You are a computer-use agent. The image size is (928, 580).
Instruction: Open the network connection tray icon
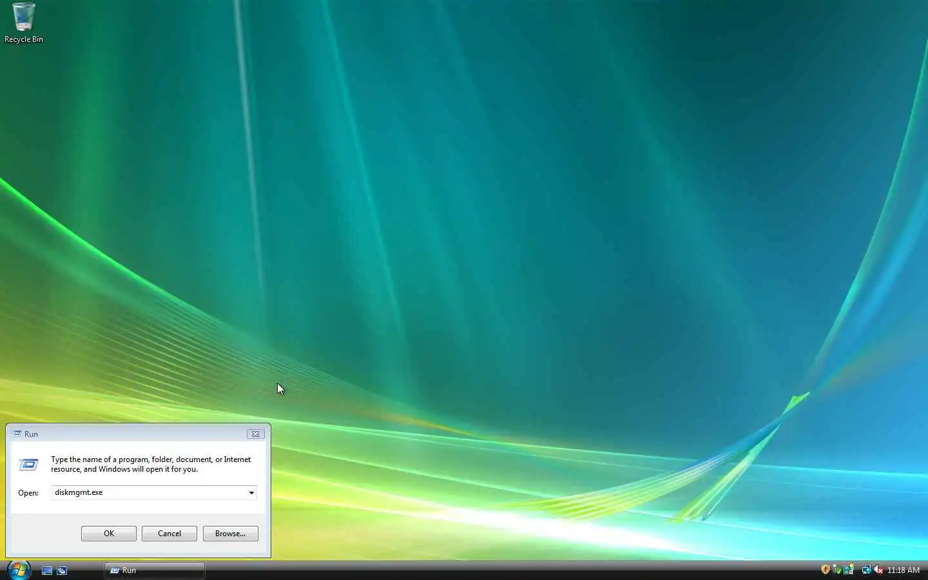pos(866,570)
